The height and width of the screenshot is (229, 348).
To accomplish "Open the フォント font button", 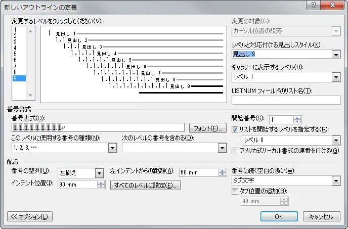I will pos(208,128).
